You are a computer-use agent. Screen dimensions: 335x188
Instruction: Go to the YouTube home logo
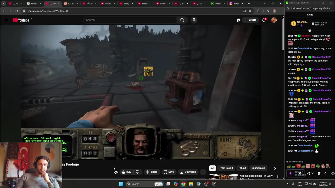click(21, 20)
